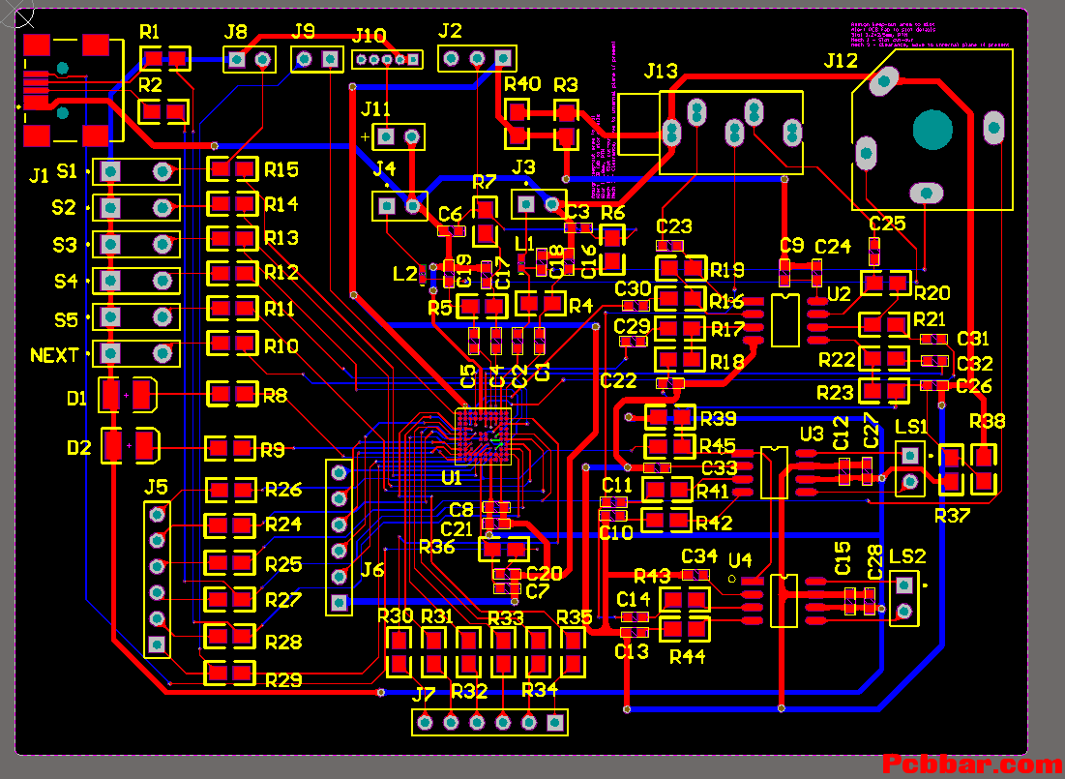Select the C26 capacitor designator
This screenshot has height=779, width=1065.
974,387
